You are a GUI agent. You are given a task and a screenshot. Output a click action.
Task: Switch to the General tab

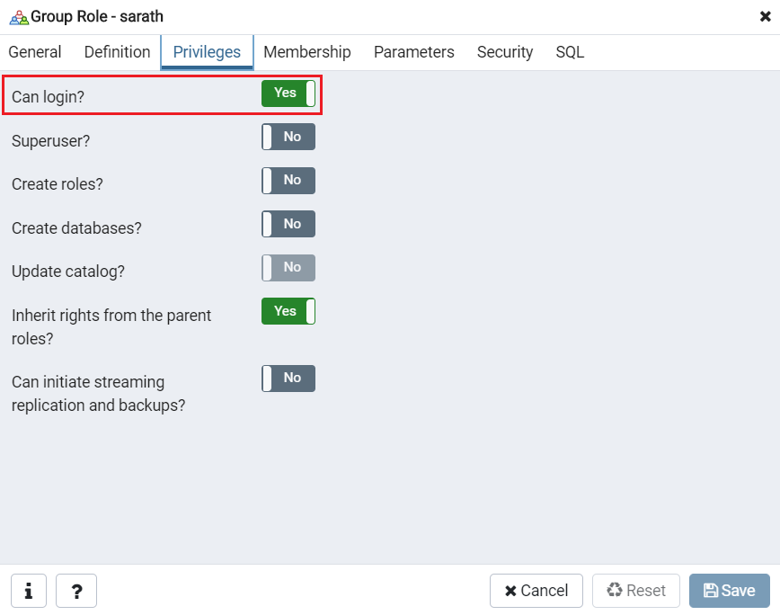click(35, 52)
